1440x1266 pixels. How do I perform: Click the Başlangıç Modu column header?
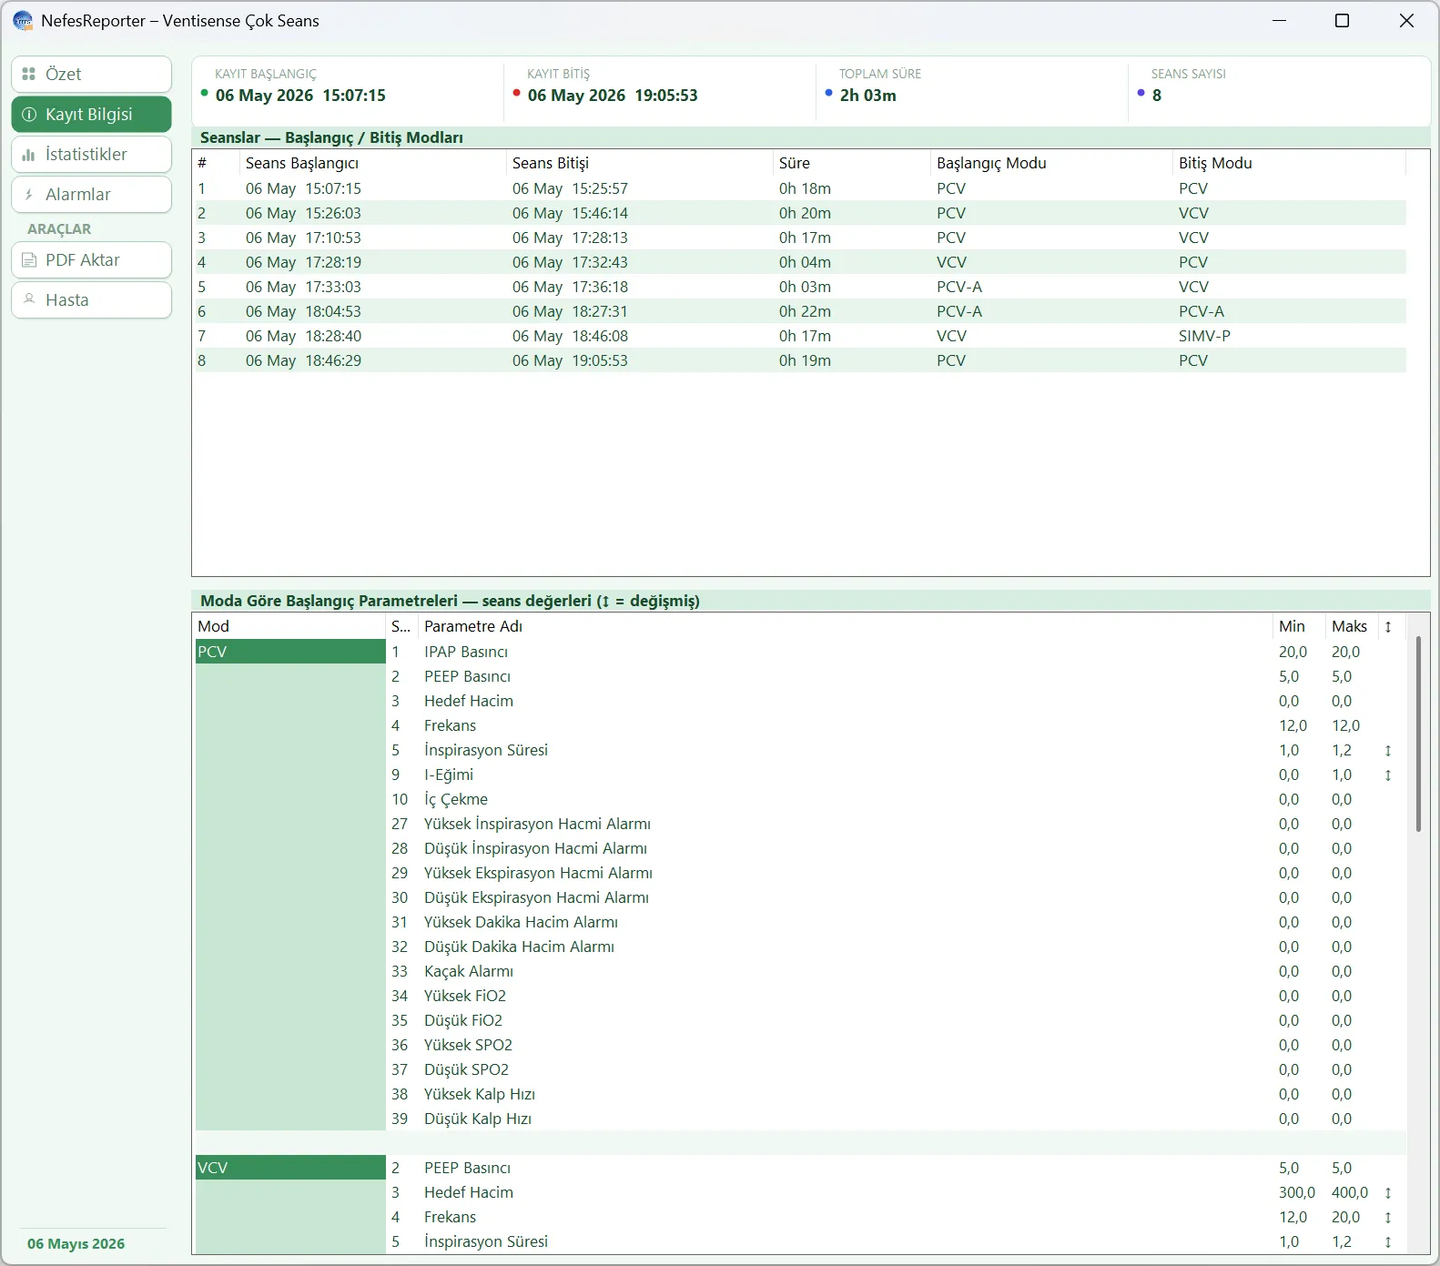(x=1052, y=163)
